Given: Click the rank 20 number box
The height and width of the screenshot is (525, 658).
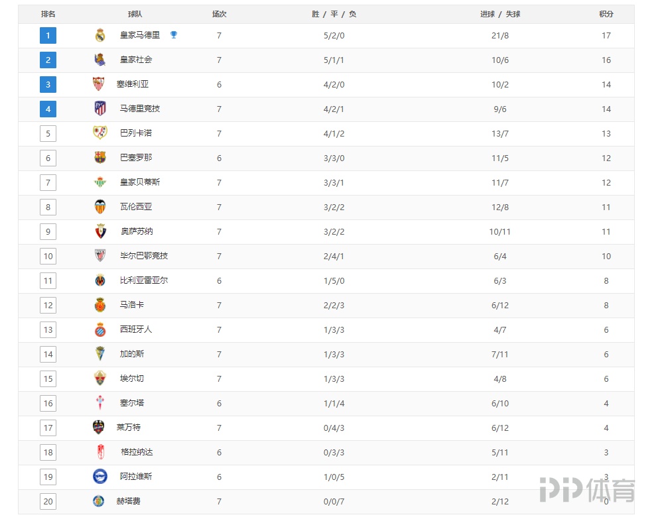Looking at the screenshot, I should [x=48, y=502].
